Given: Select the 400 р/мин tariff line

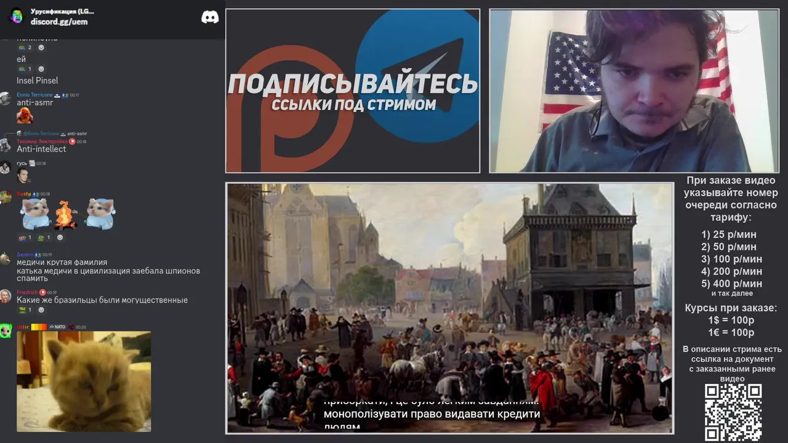Looking at the screenshot, I should click(x=731, y=284).
